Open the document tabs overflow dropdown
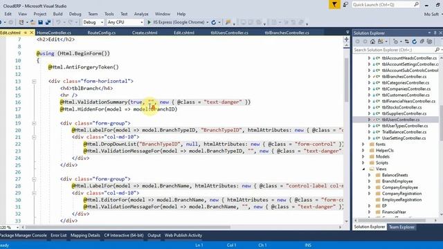This screenshot has width=443, height=249. (x=347, y=33)
